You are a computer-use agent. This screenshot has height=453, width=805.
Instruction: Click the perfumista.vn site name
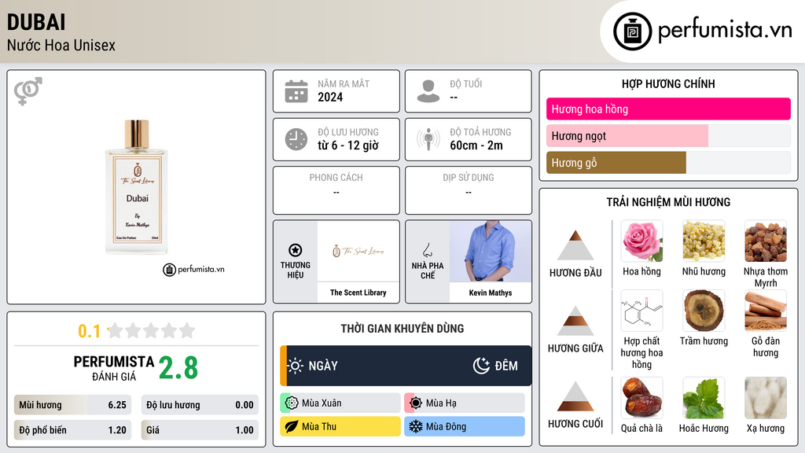pyautogui.click(x=725, y=31)
